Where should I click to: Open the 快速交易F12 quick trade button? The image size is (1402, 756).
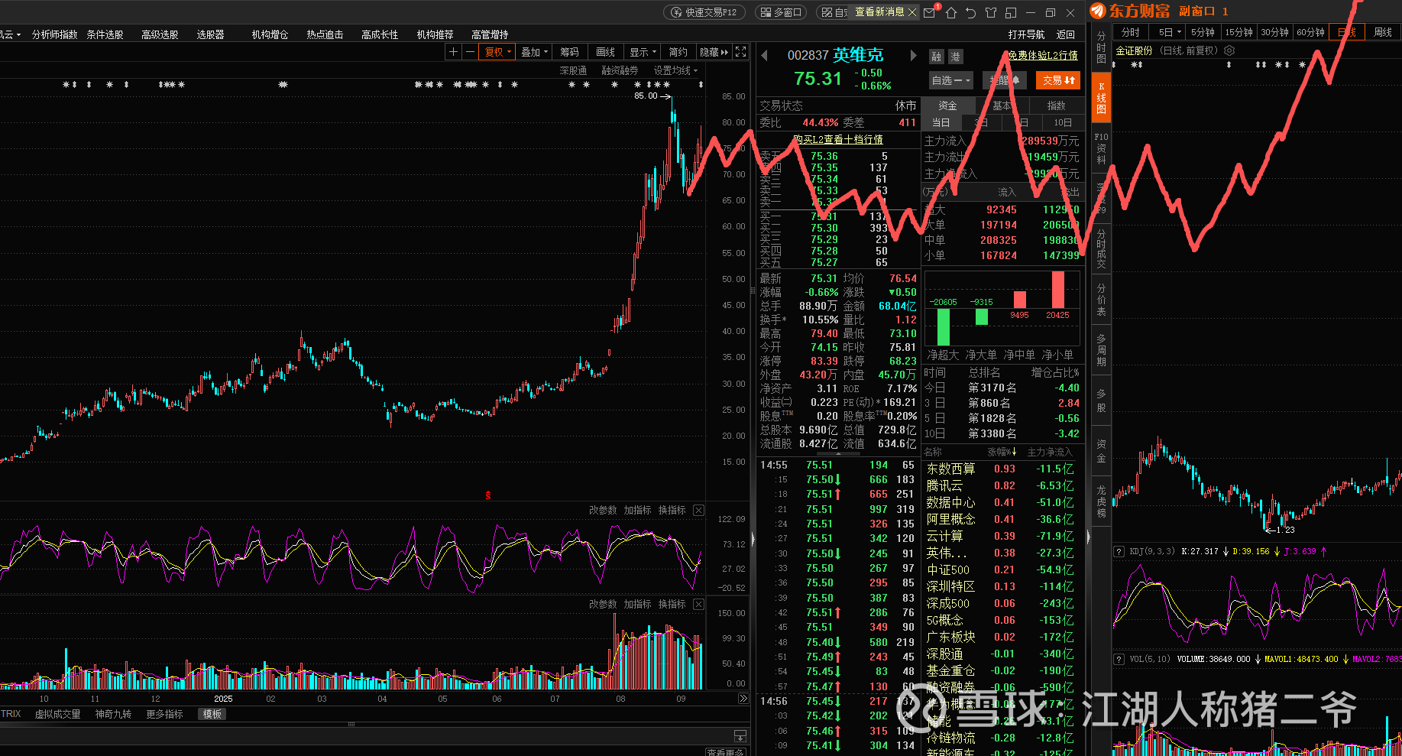point(704,12)
